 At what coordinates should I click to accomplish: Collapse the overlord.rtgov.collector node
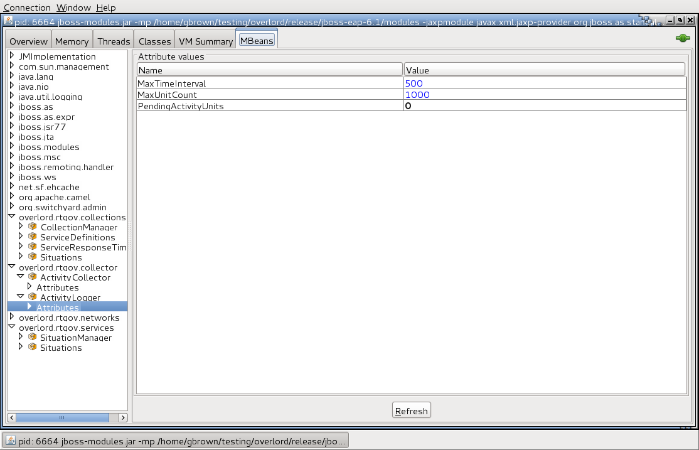(11, 267)
